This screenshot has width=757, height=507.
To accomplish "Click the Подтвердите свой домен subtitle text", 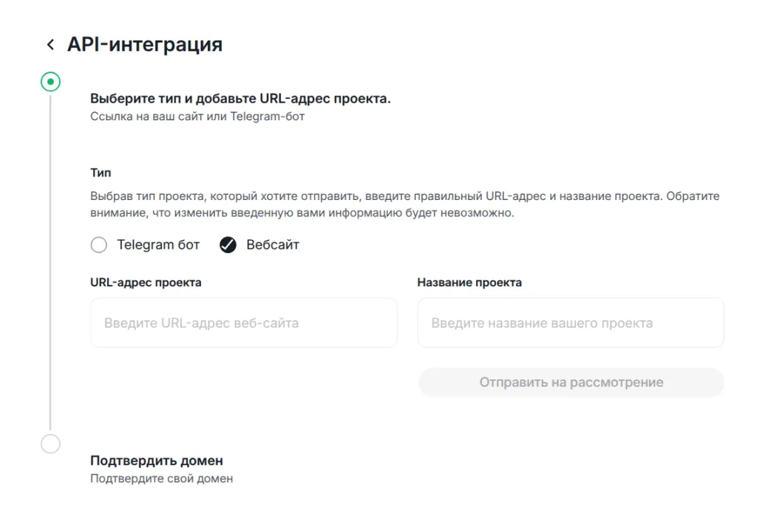I will pyautogui.click(x=161, y=478).
